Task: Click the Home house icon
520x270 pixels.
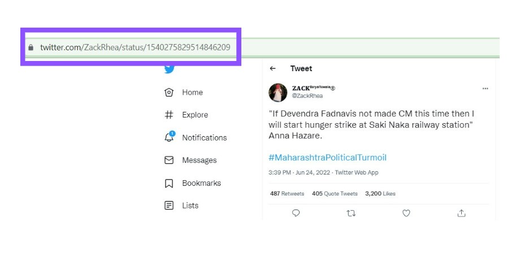Action: coord(168,93)
